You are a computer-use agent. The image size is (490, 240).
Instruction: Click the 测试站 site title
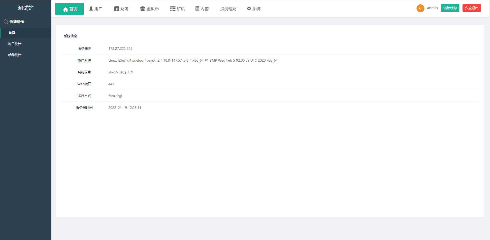coord(26,8)
